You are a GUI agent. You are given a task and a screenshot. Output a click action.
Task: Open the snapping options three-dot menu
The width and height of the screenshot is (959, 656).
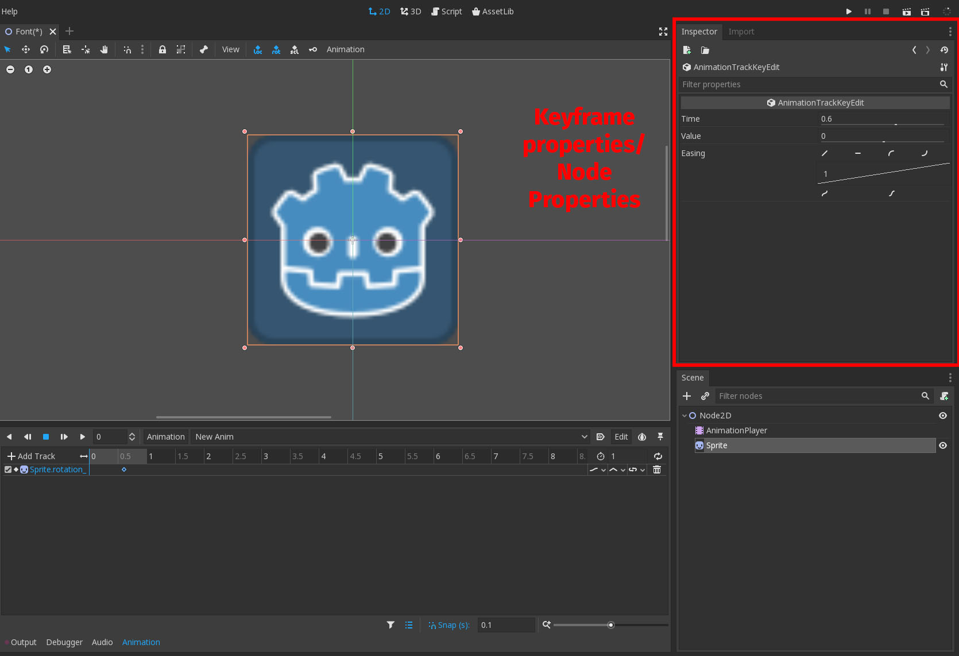[142, 49]
